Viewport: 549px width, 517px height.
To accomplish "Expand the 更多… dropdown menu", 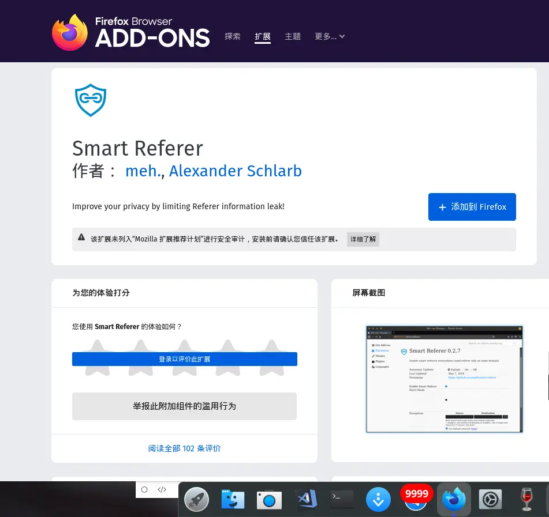I will pos(330,36).
